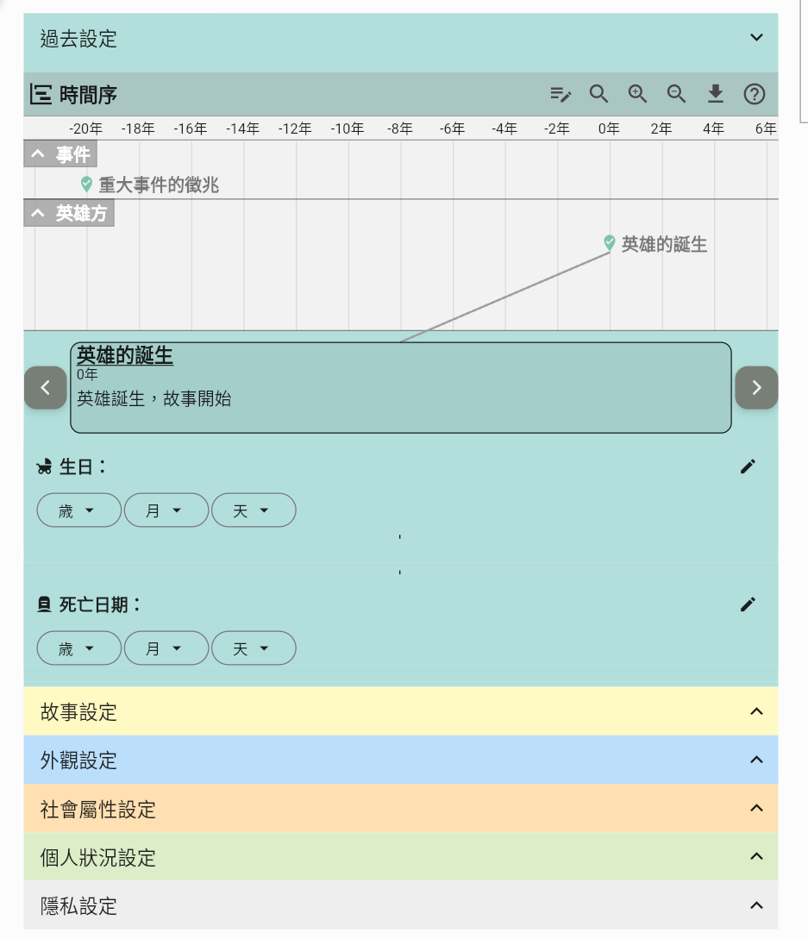This screenshot has height=939, width=808.
Task: Click the 4年 tick on timeline axis
Action: point(713,128)
